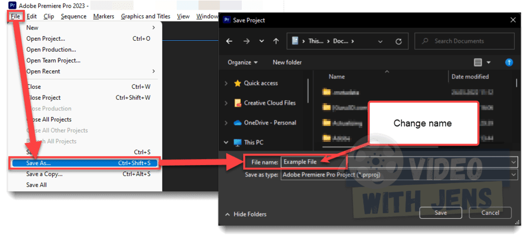529x241 pixels.
Task: Open recent locations chevron
Action: pos(261,41)
